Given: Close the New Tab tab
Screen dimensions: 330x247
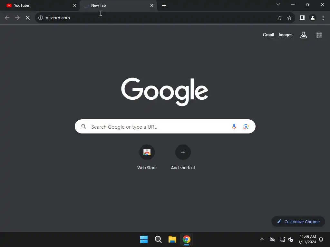Looking at the screenshot, I should point(152,5).
